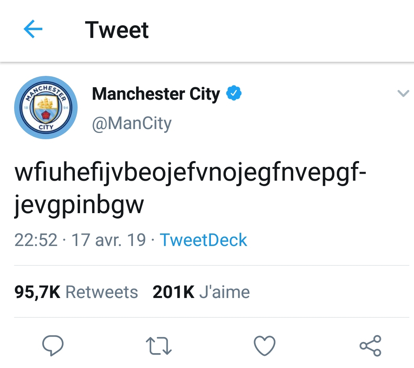
Task: Open the TweetDeck source link
Action: (x=203, y=240)
